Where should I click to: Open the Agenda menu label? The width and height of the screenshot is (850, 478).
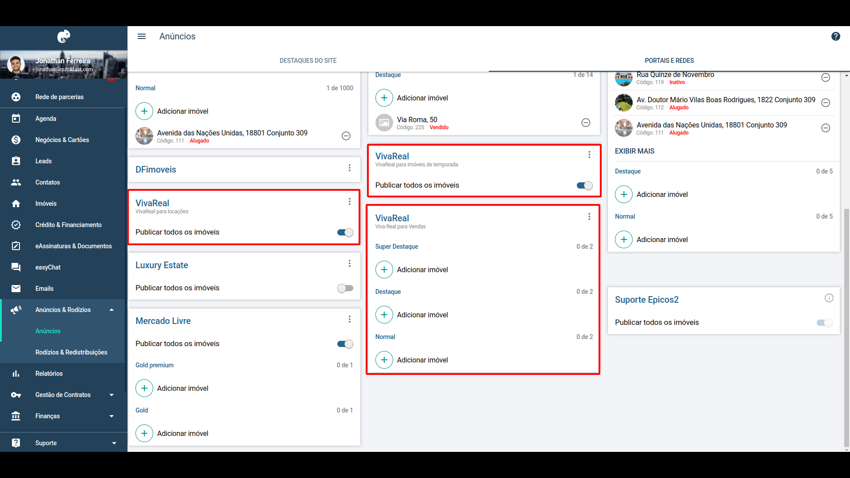(46, 119)
